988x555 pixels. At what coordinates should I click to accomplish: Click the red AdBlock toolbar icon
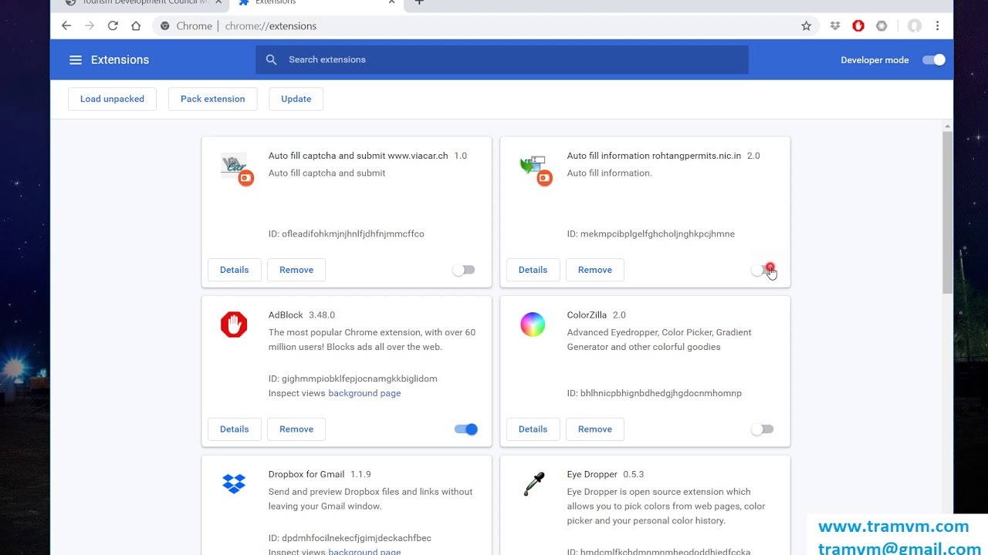(858, 26)
